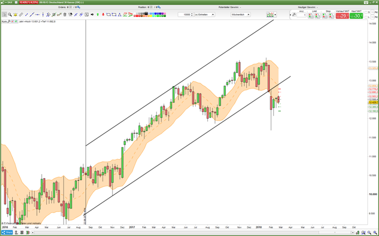Open the Position search magnifier
Image resolution: width=379 pixels, height=236 pixels.
click(x=159, y=7)
